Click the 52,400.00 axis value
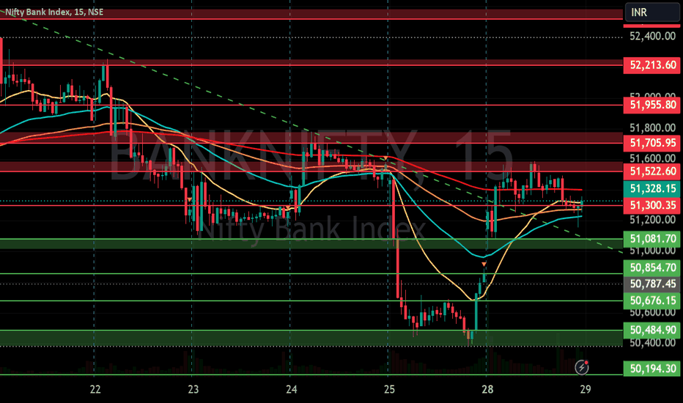Image resolution: width=683 pixels, height=403 pixels. pyautogui.click(x=652, y=36)
